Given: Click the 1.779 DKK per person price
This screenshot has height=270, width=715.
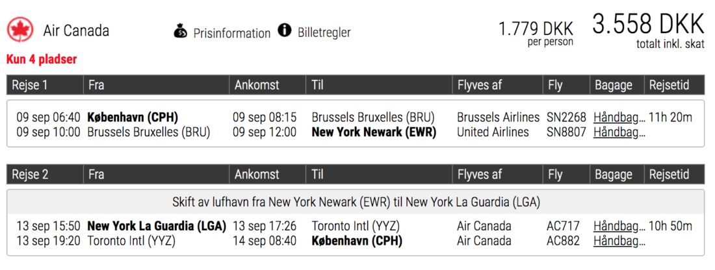Looking at the screenshot, I should coord(536,29).
